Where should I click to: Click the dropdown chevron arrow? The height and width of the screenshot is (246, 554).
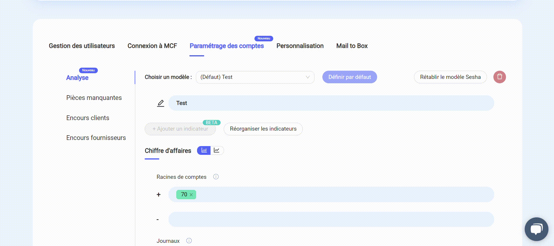307,77
